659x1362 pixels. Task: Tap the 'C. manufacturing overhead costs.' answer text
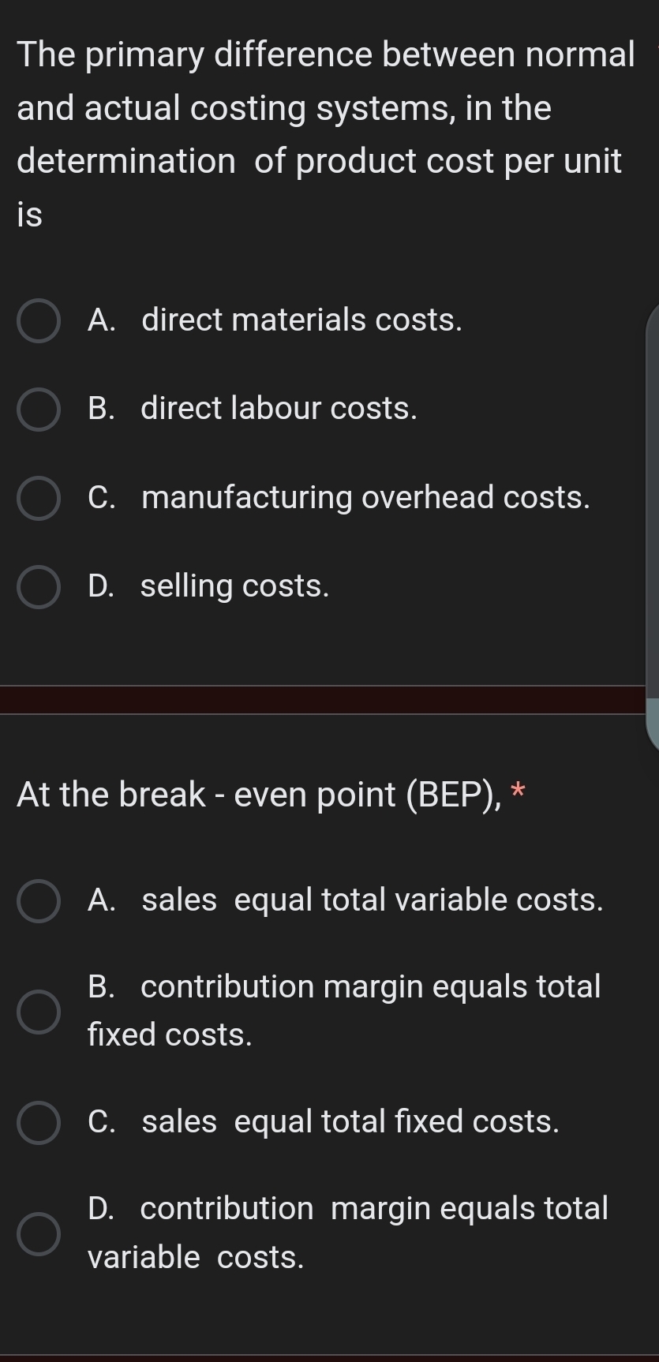click(339, 498)
